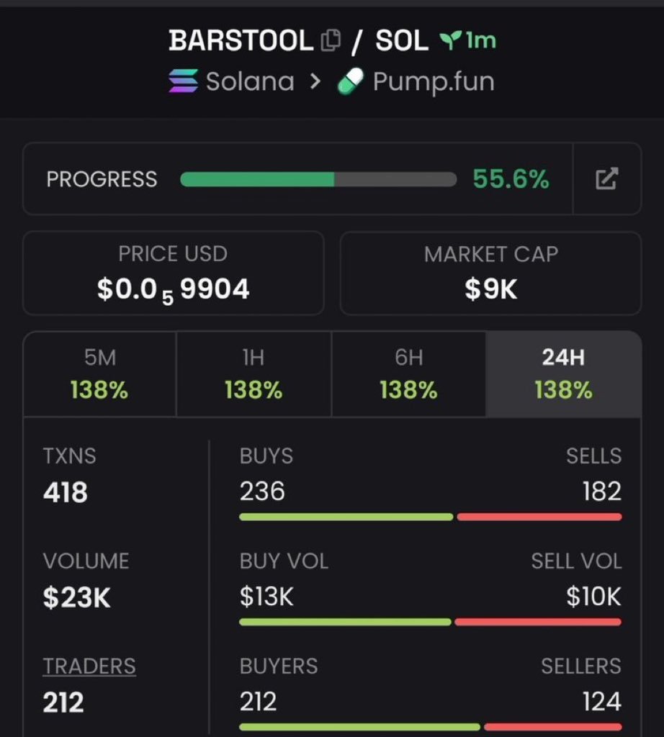Select the 1H timeframe tab
The image size is (664, 737).
[254, 374]
